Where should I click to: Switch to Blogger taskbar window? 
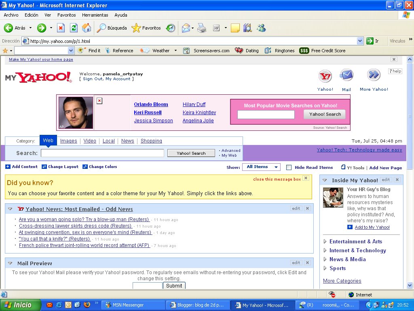point(197,305)
